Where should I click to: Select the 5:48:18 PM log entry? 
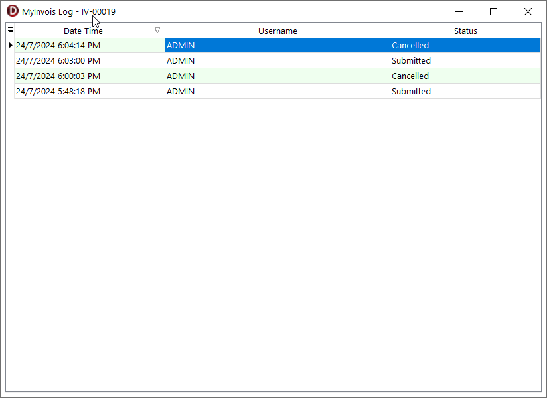tap(58, 92)
